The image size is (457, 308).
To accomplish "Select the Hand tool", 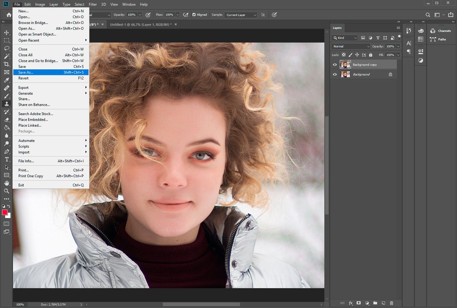I will click(6, 183).
